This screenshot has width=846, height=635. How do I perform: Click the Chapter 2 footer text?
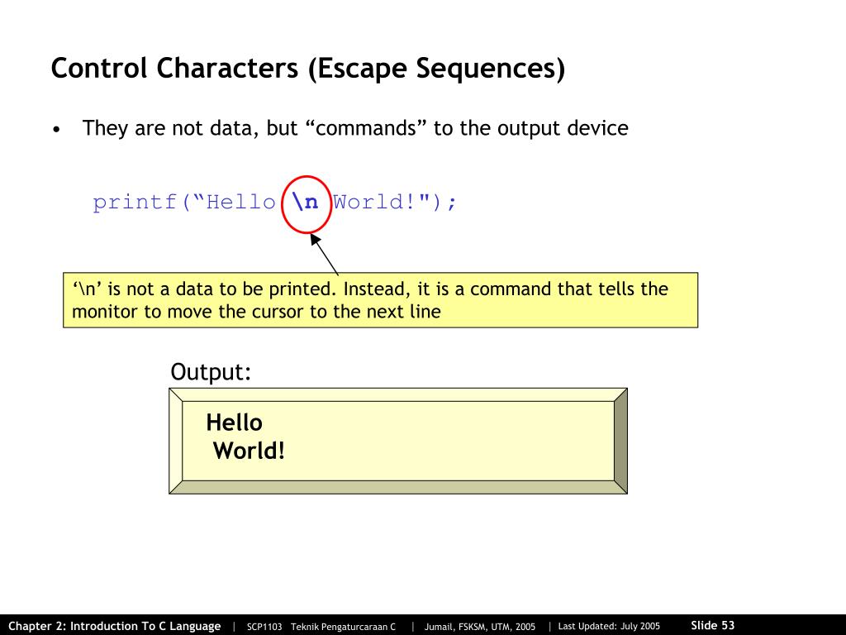point(114,626)
